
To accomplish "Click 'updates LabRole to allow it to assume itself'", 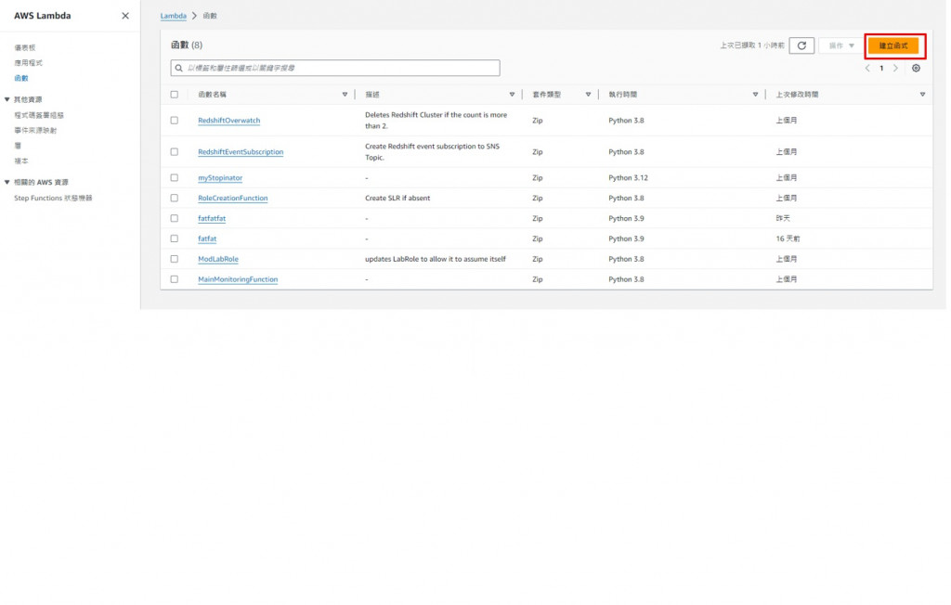I will tap(435, 259).
